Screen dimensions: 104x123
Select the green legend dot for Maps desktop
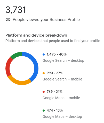pos(44,111)
